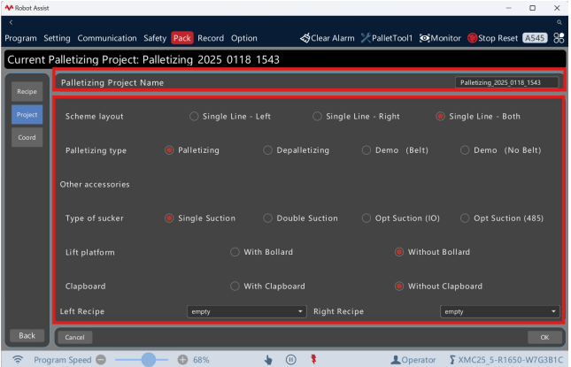Select Double Suction sucker type
The width and height of the screenshot is (571, 367).
[267, 218]
